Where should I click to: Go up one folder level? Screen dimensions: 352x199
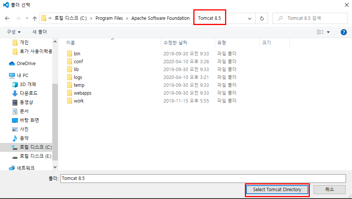pyautogui.click(x=35, y=18)
